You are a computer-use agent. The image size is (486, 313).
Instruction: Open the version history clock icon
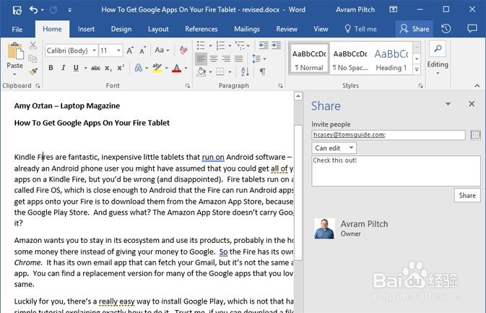click(x=446, y=29)
